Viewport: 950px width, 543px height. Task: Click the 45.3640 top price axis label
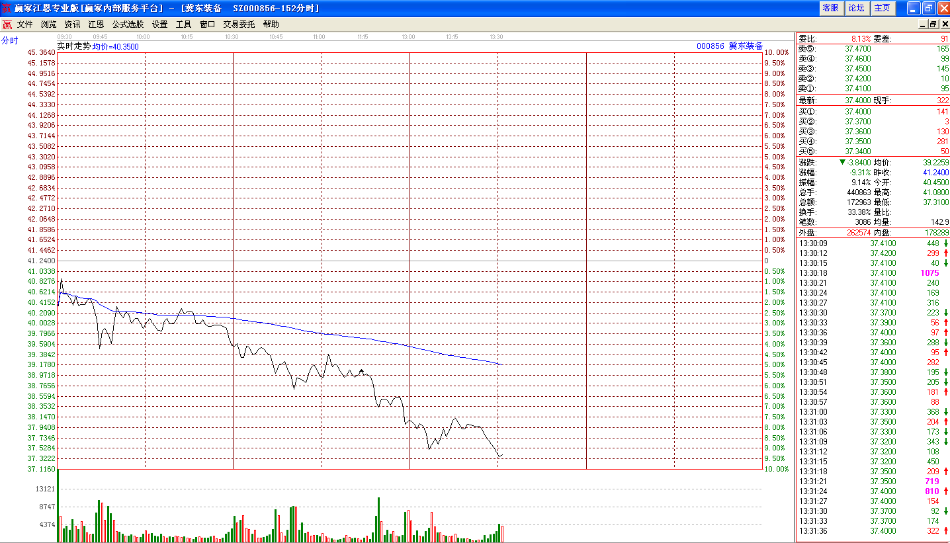coord(42,52)
